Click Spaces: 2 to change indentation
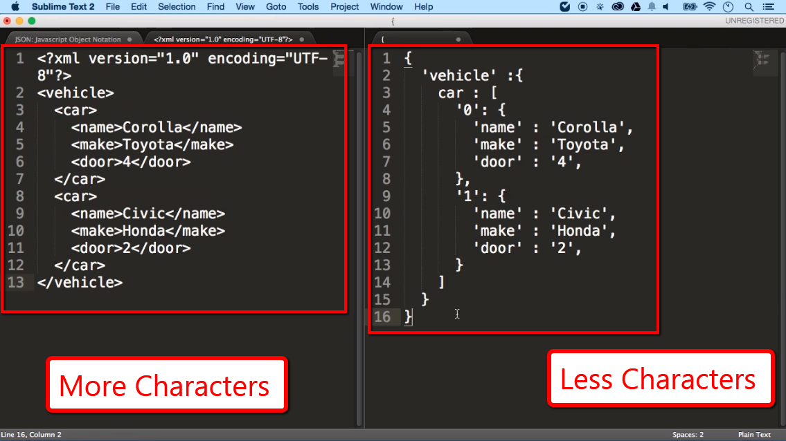Image resolution: width=786 pixels, height=441 pixels. (688, 435)
